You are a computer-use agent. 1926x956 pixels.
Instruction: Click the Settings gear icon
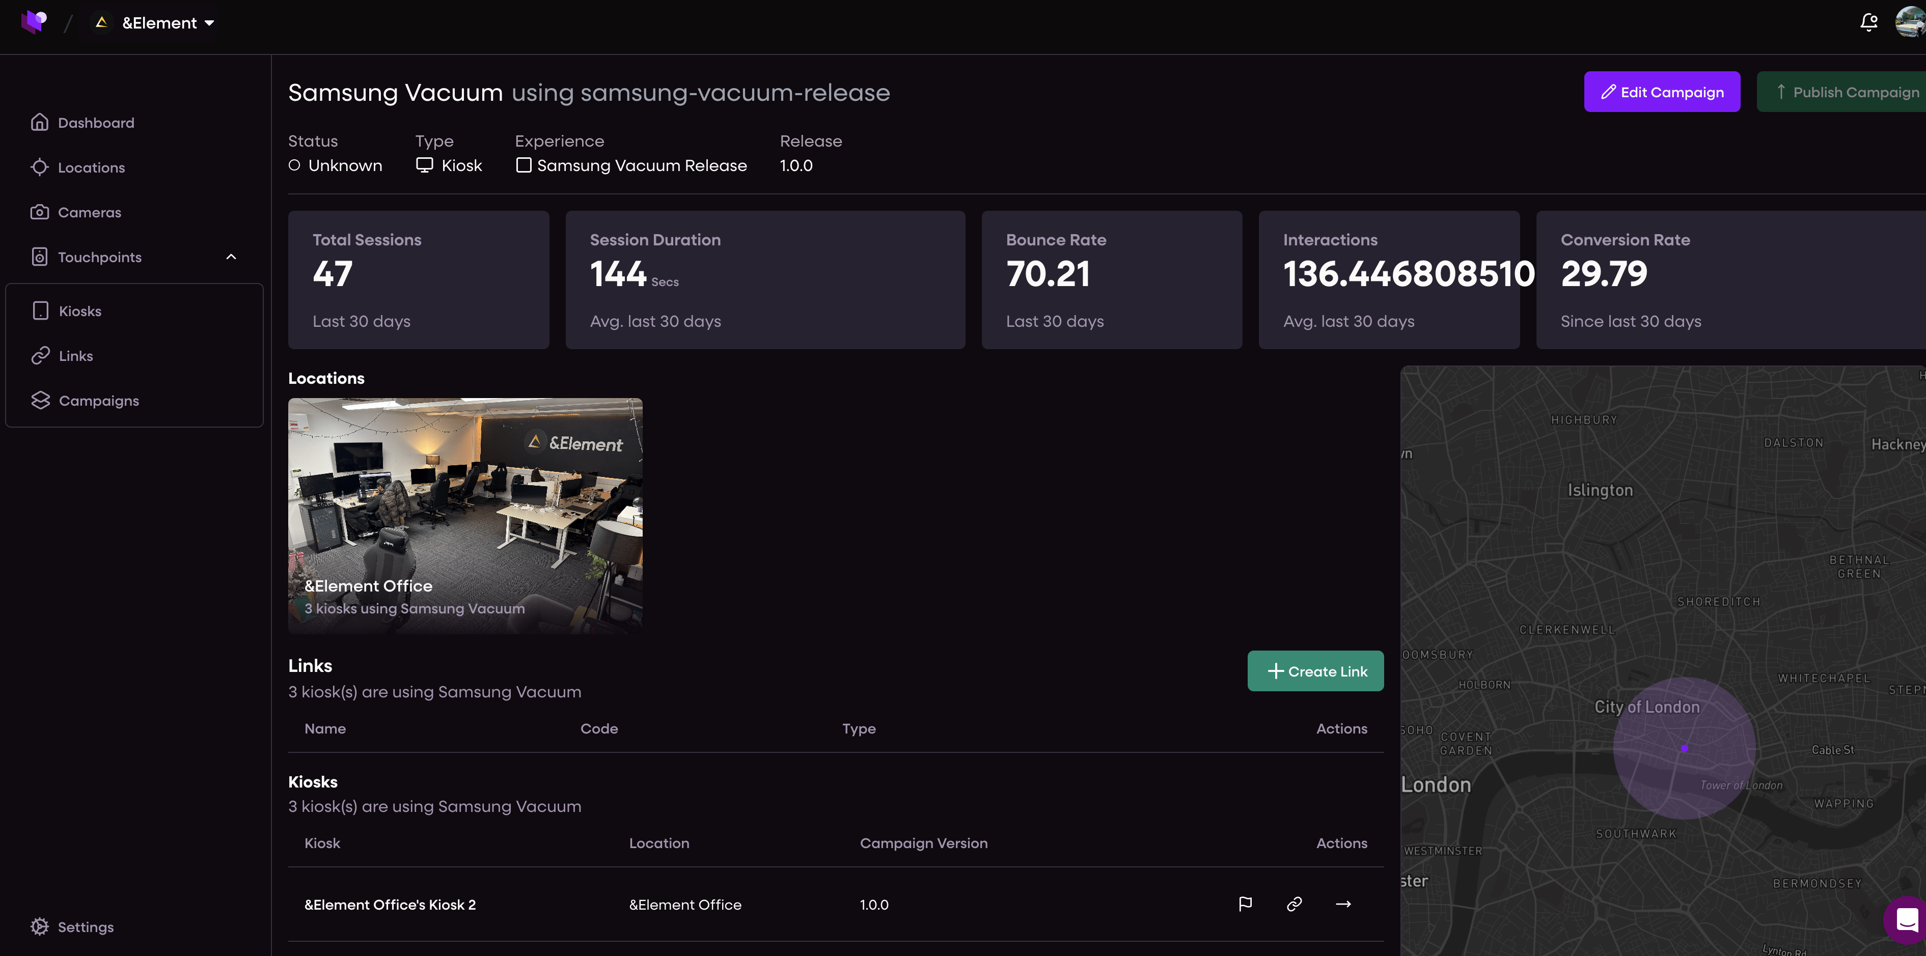coord(40,926)
